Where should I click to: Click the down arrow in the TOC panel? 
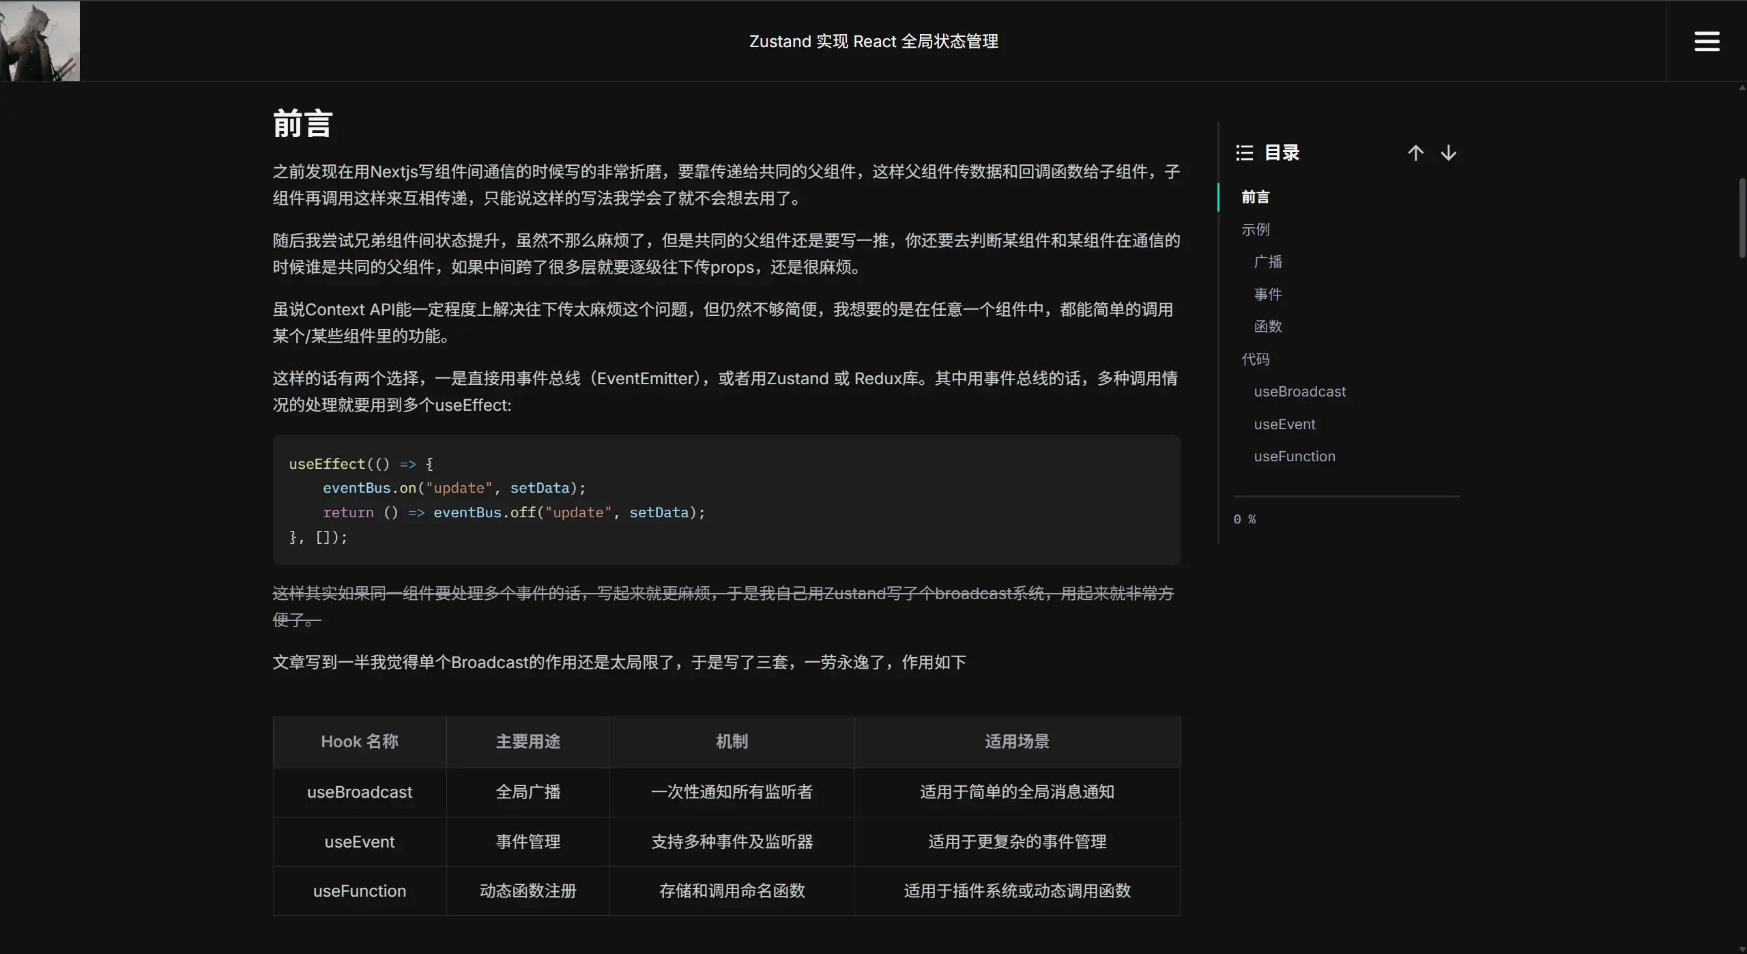pyautogui.click(x=1448, y=153)
